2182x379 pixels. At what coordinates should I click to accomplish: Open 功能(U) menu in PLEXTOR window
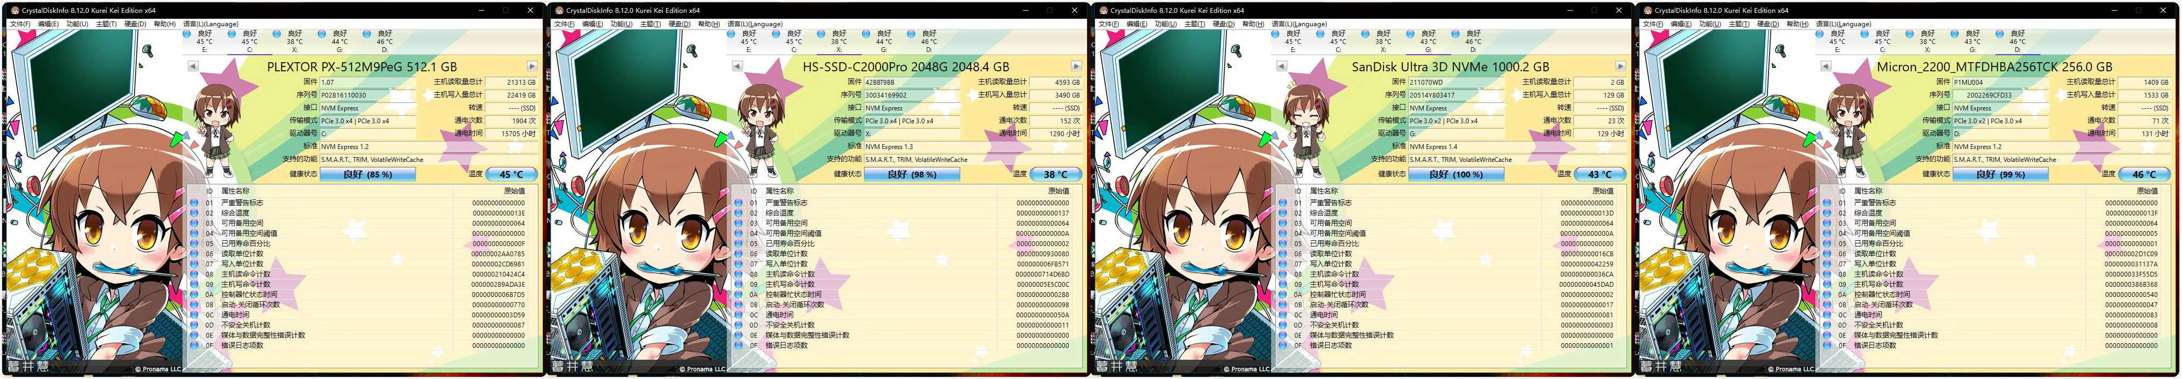point(77,24)
